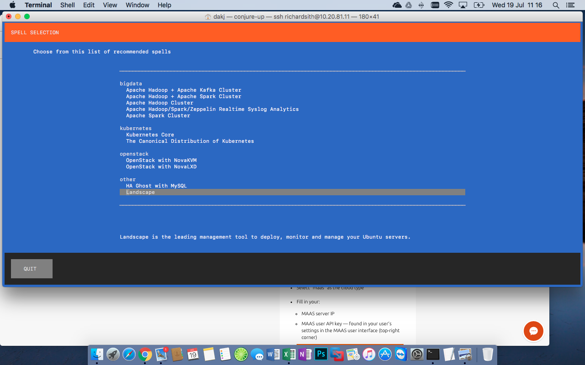Screen dimensions: 585x365
Task: Open TeamViewer in the Dock
Action: (401, 354)
